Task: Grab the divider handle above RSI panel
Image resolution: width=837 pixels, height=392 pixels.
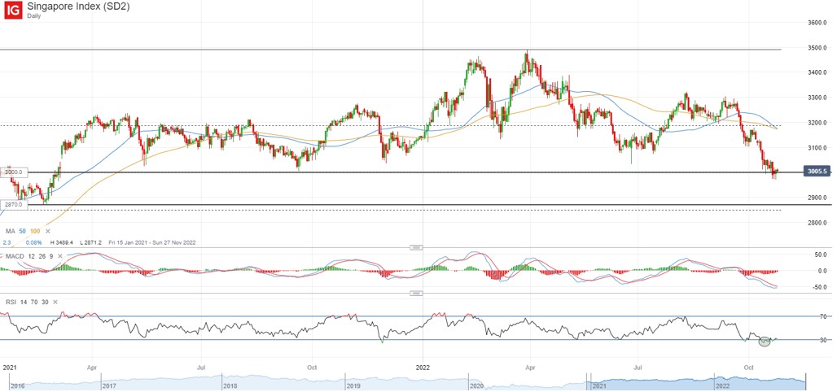Action: [x=416, y=293]
